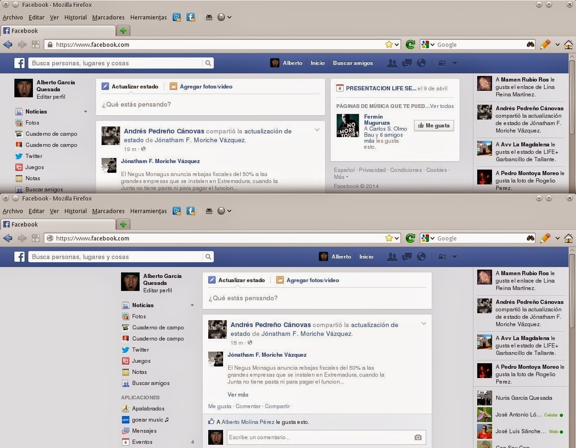
Task: Click the lock icon in the address bar
Action: [x=50, y=44]
